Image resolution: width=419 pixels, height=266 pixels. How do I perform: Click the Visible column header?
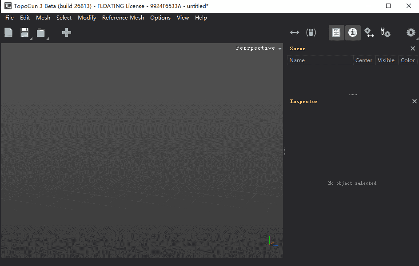[x=386, y=60]
